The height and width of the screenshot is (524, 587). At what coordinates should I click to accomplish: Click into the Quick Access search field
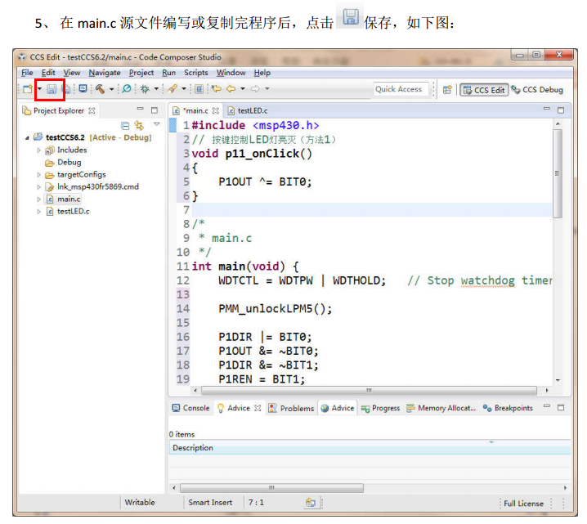coord(401,89)
